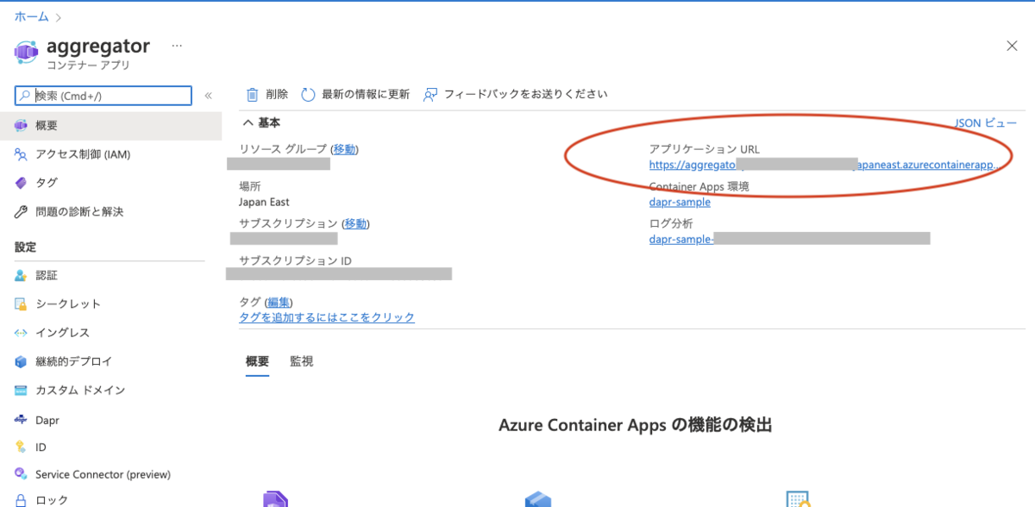Click 編集 link next to タグ
This screenshot has height=507, width=1035.
coord(279,303)
